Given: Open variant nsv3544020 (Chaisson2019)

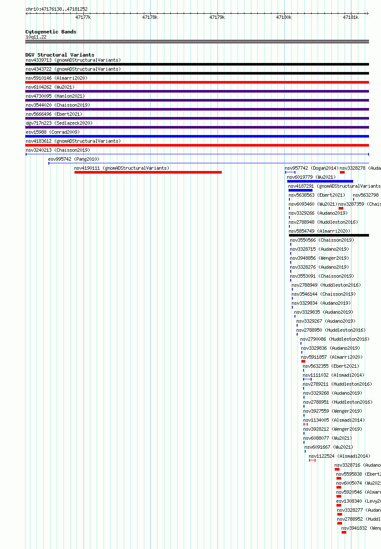Looking at the screenshot, I should [x=58, y=105].
